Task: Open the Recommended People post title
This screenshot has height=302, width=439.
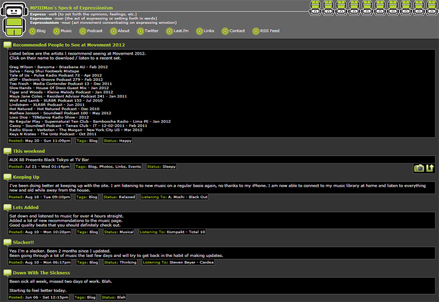Action: tap(65, 45)
